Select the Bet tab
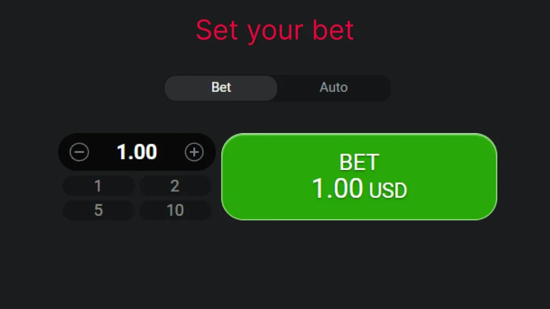The image size is (550, 309). click(x=220, y=87)
